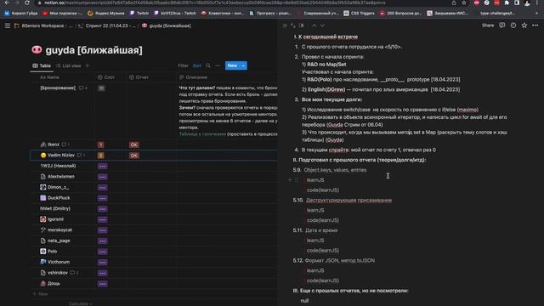Viewport: 544px width, 306px height.
Task: Close the side peek panel
Action: (x=285, y=25)
